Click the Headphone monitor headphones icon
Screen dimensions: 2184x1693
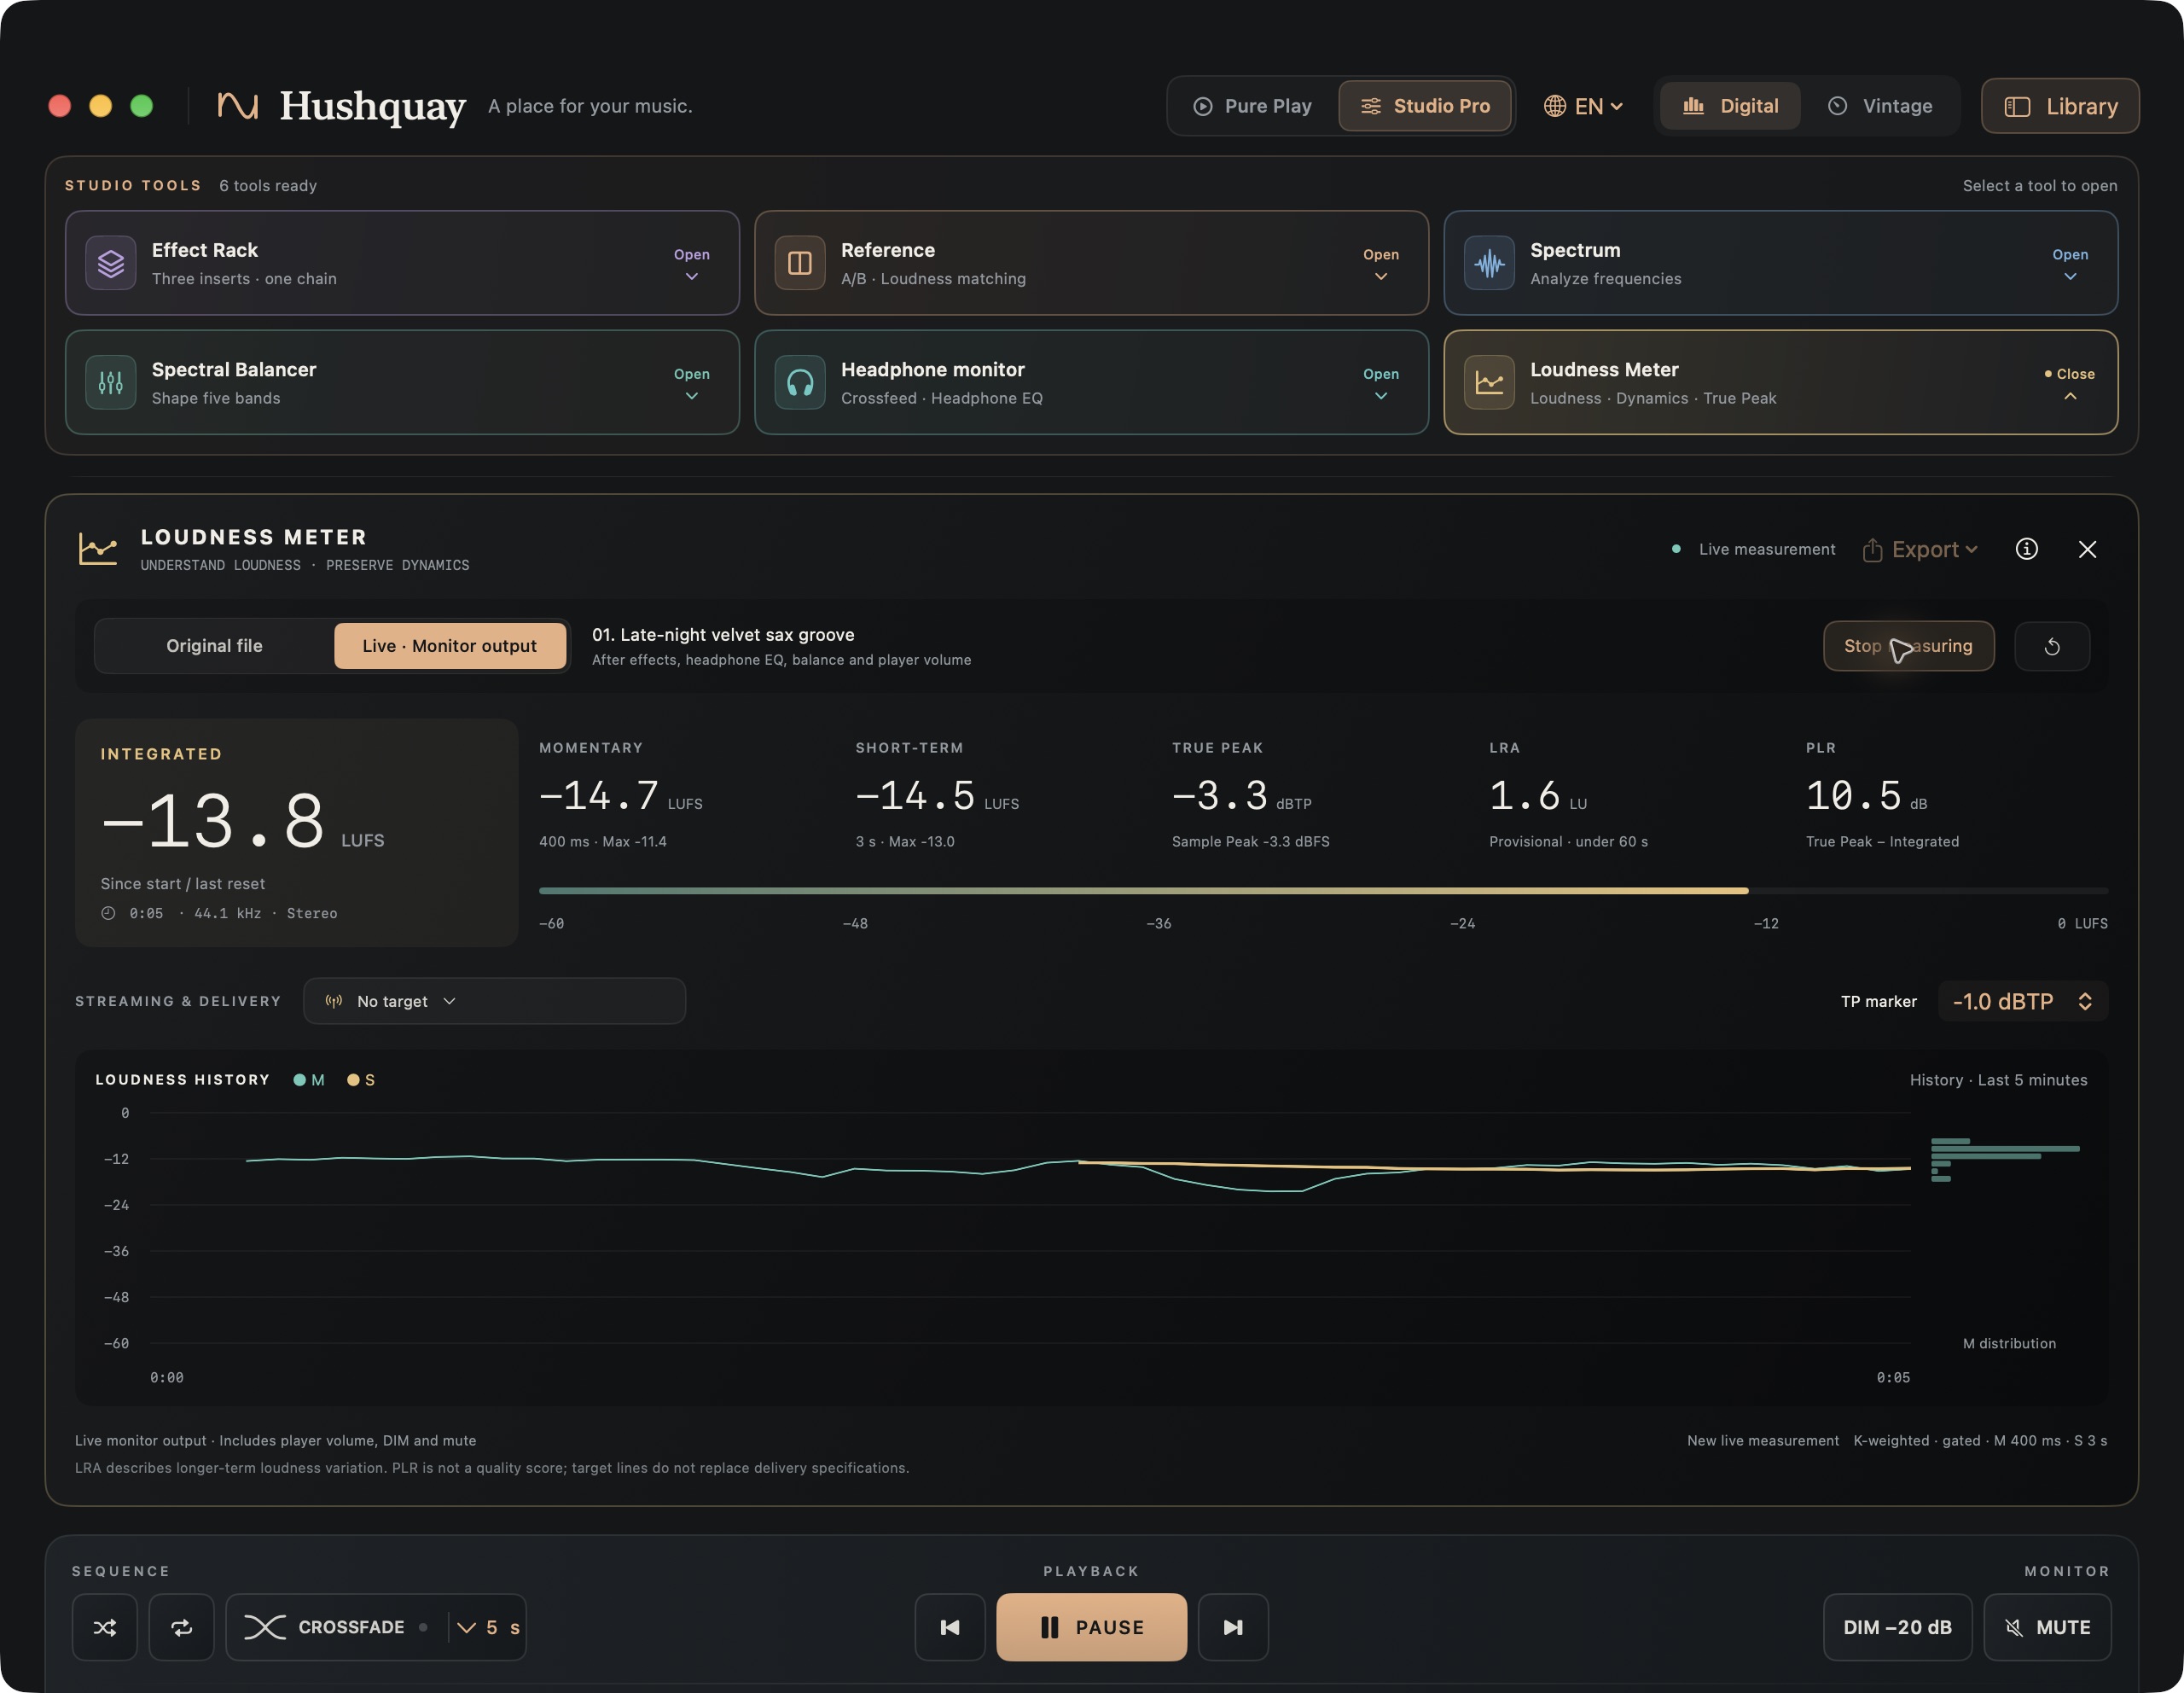[800, 382]
